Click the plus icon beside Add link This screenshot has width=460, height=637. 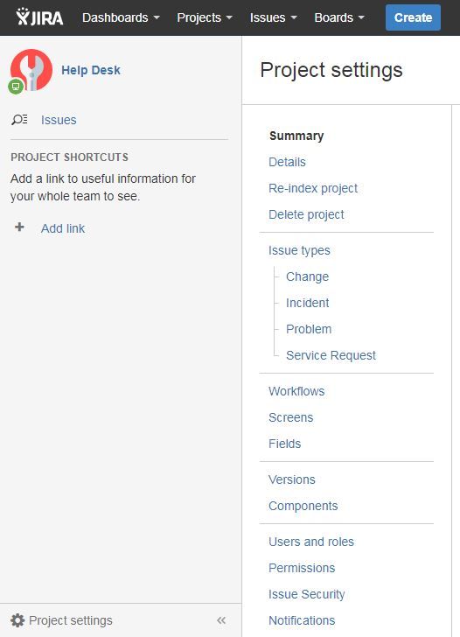point(19,227)
